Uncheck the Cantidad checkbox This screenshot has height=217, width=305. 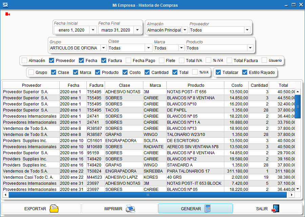[147, 73]
